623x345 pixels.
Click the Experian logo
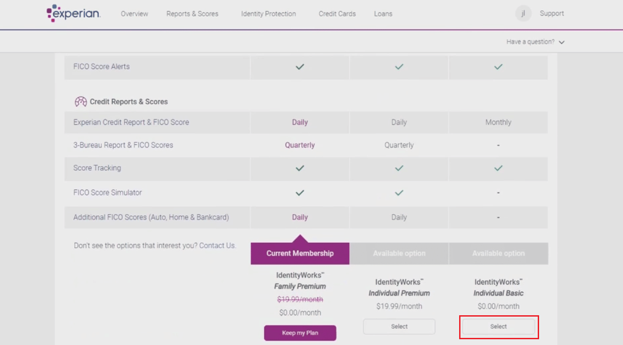pyautogui.click(x=74, y=13)
